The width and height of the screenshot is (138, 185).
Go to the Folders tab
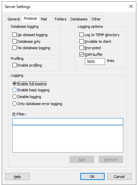(x=61, y=19)
